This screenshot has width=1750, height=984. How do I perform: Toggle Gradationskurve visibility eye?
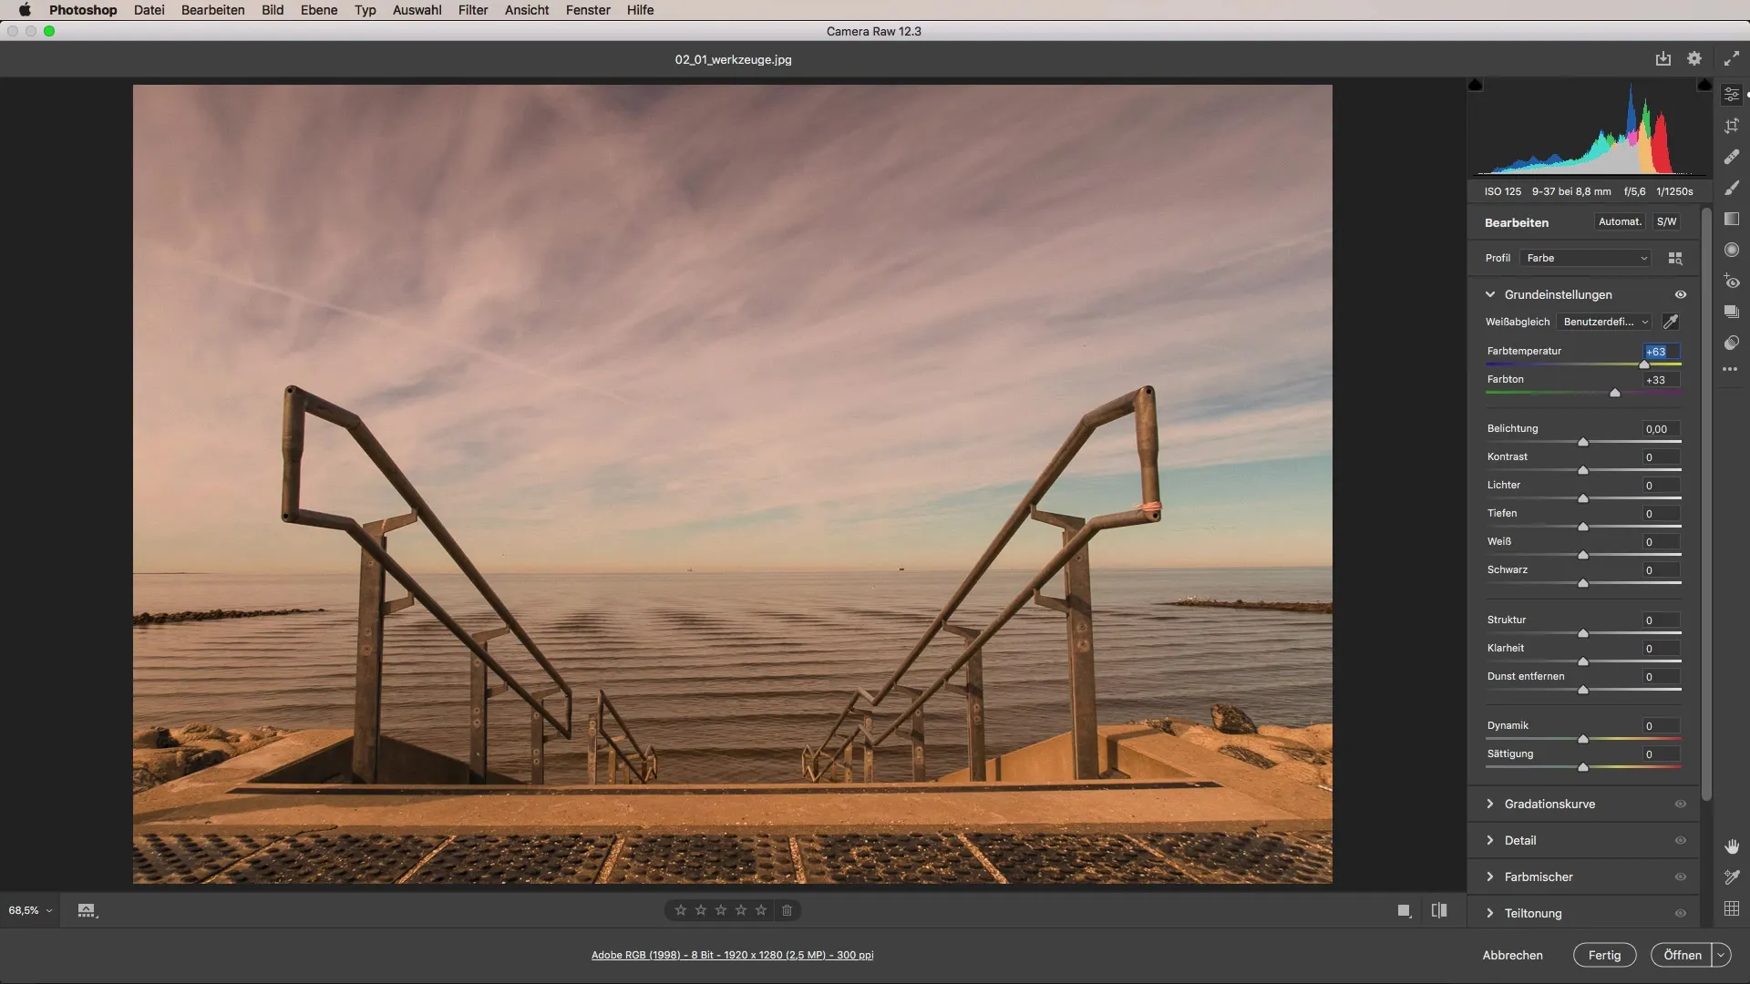click(x=1681, y=804)
